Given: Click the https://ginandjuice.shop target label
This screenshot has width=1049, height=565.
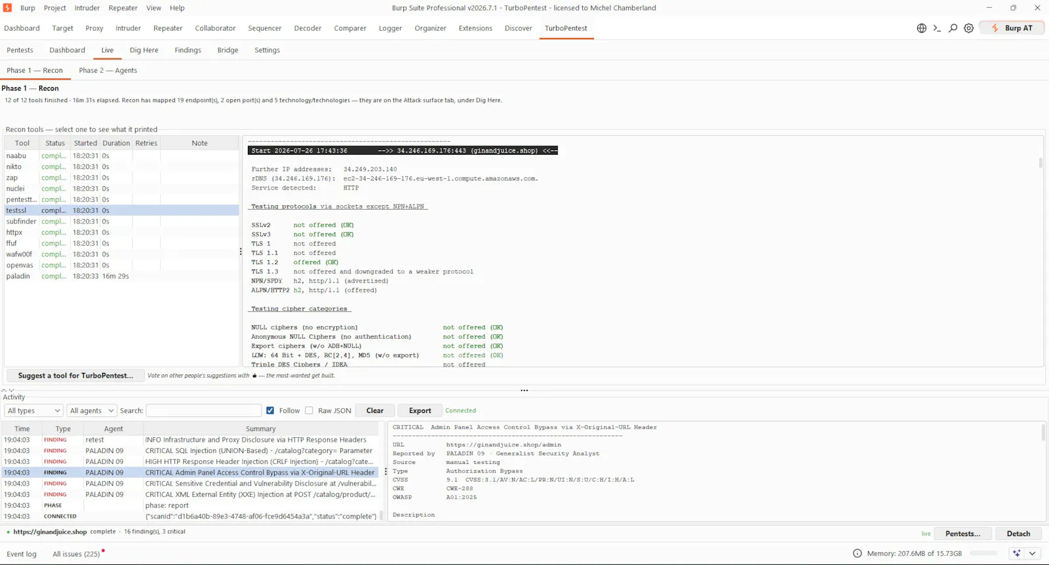Looking at the screenshot, I should [50, 532].
